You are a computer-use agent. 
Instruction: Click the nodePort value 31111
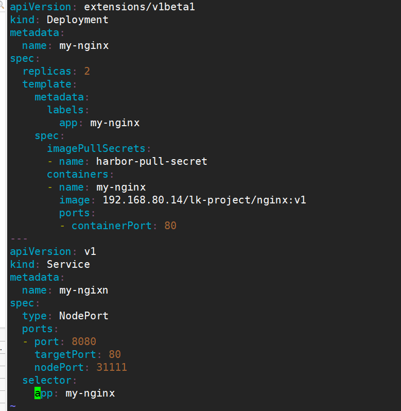[x=111, y=367]
